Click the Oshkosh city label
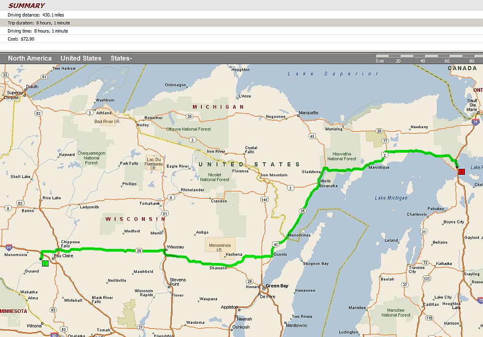The height and width of the screenshot is (337, 483). (x=241, y=327)
